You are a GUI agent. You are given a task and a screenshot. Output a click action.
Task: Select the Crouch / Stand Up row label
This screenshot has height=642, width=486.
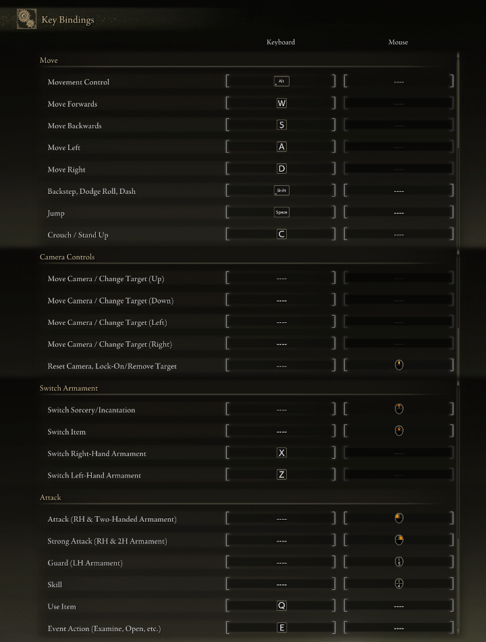tap(78, 235)
